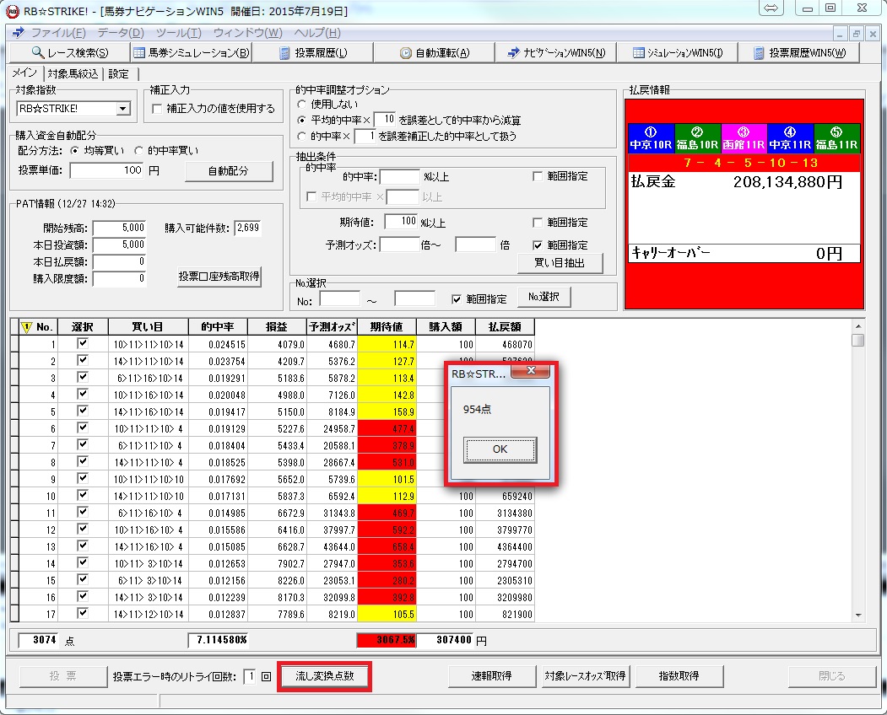Image resolution: width=887 pixels, height=715 pixels.
Task: Click the 購入可能件数 field 2,699
Action: pyautogui.click(x=248, y=228)
